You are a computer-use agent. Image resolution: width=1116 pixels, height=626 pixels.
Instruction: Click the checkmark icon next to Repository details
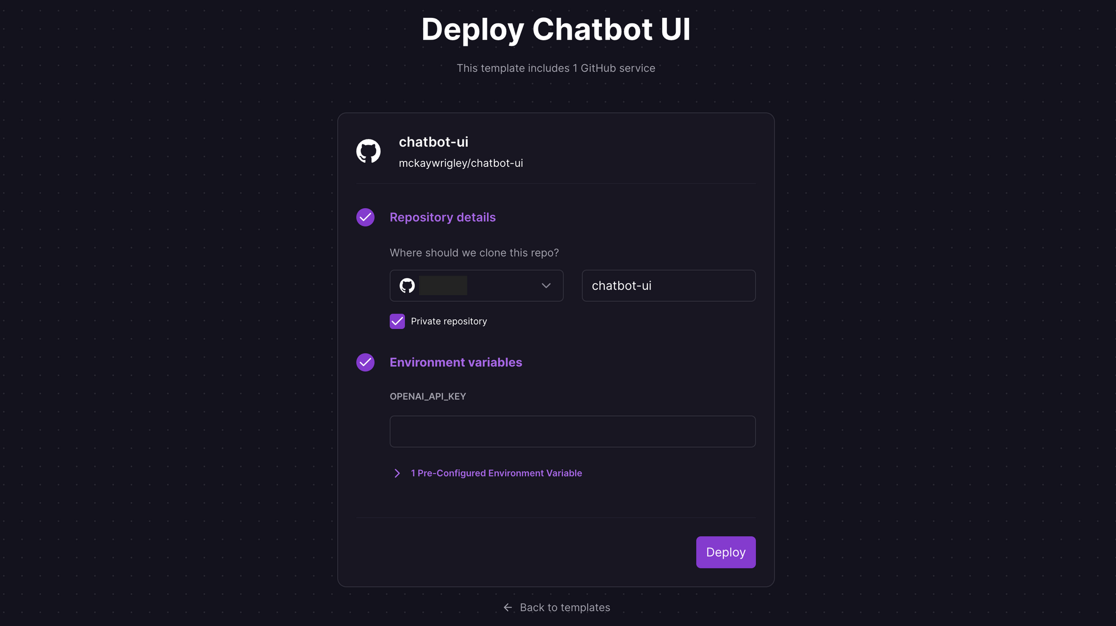coord(365,217)
